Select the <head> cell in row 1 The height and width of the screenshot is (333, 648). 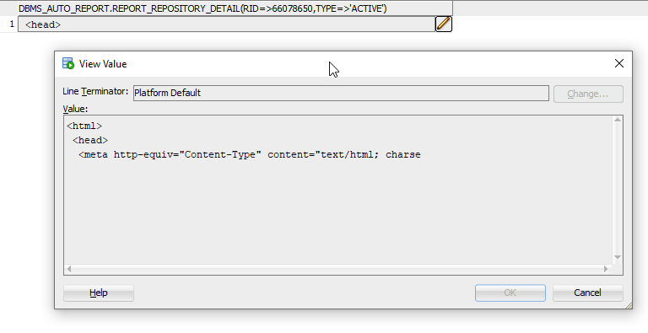226,24
